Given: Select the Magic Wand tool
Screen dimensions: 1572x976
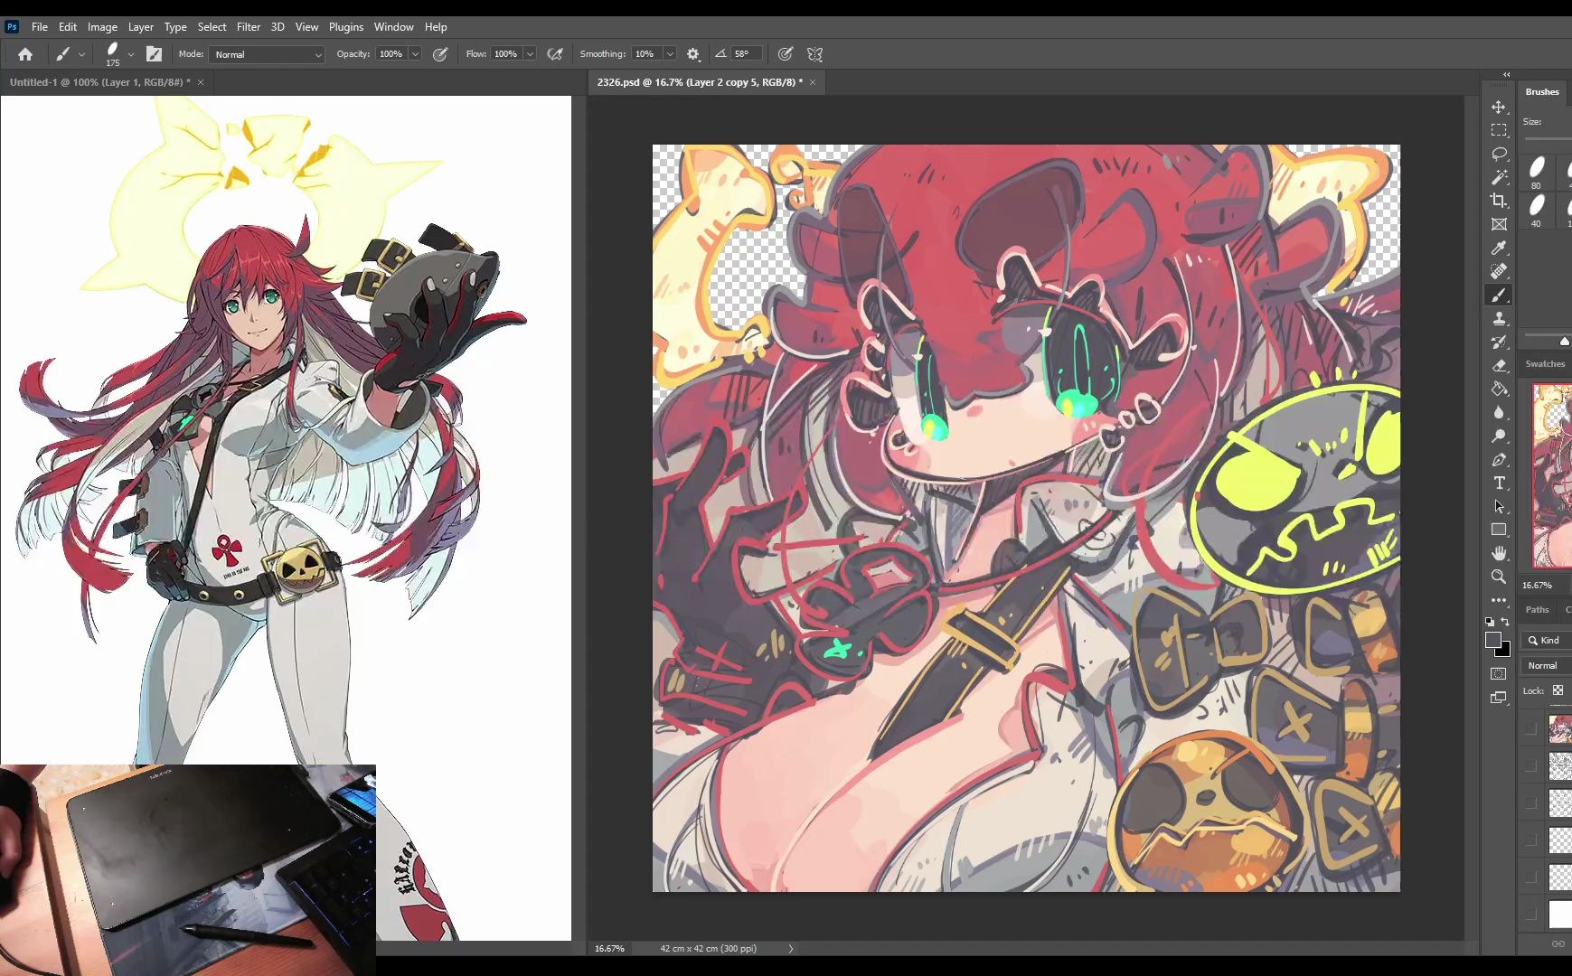Looking at the screenshot, I should 1499,177.
